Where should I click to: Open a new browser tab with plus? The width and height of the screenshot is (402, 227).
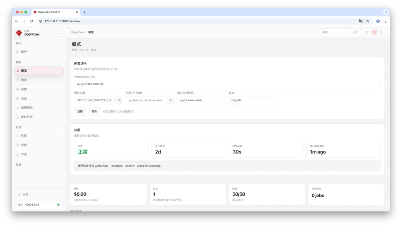click(x=84, y=12)
